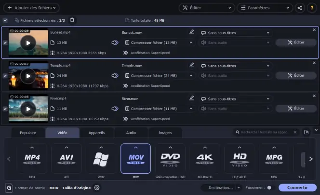Image resolution: width=320 pixels, height=195 pixels.
Task: Play the River.mp4 preview
Action: (28, 109)
